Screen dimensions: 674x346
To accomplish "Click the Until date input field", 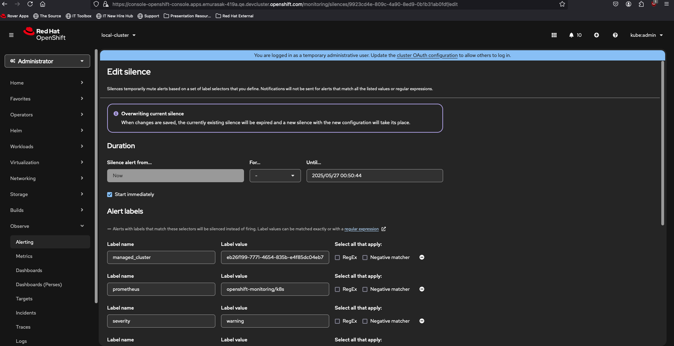I will click(x=374, y=175).
